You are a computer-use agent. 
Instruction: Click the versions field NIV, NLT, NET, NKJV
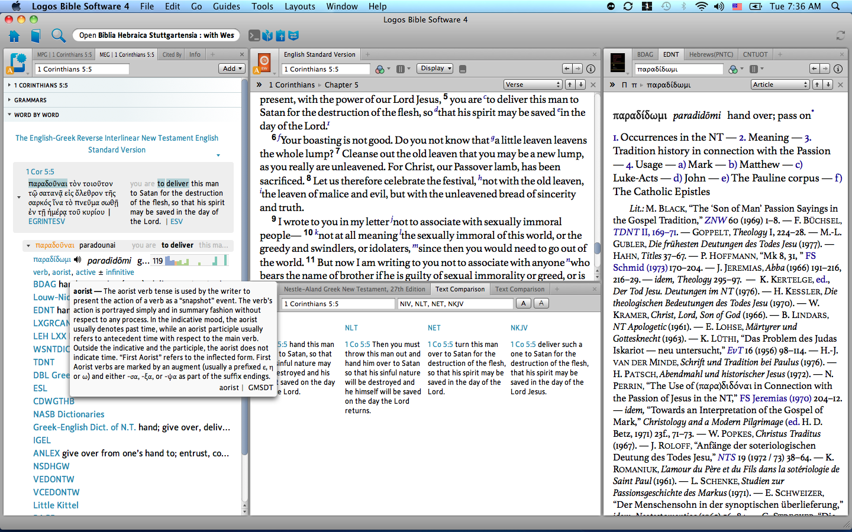(456, 304)
